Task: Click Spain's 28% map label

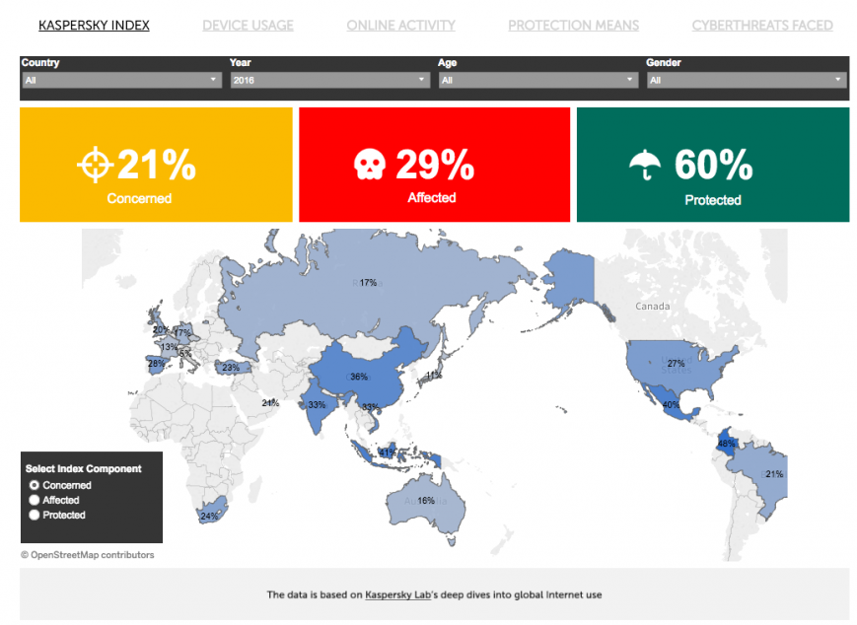Action: point(157,364)
